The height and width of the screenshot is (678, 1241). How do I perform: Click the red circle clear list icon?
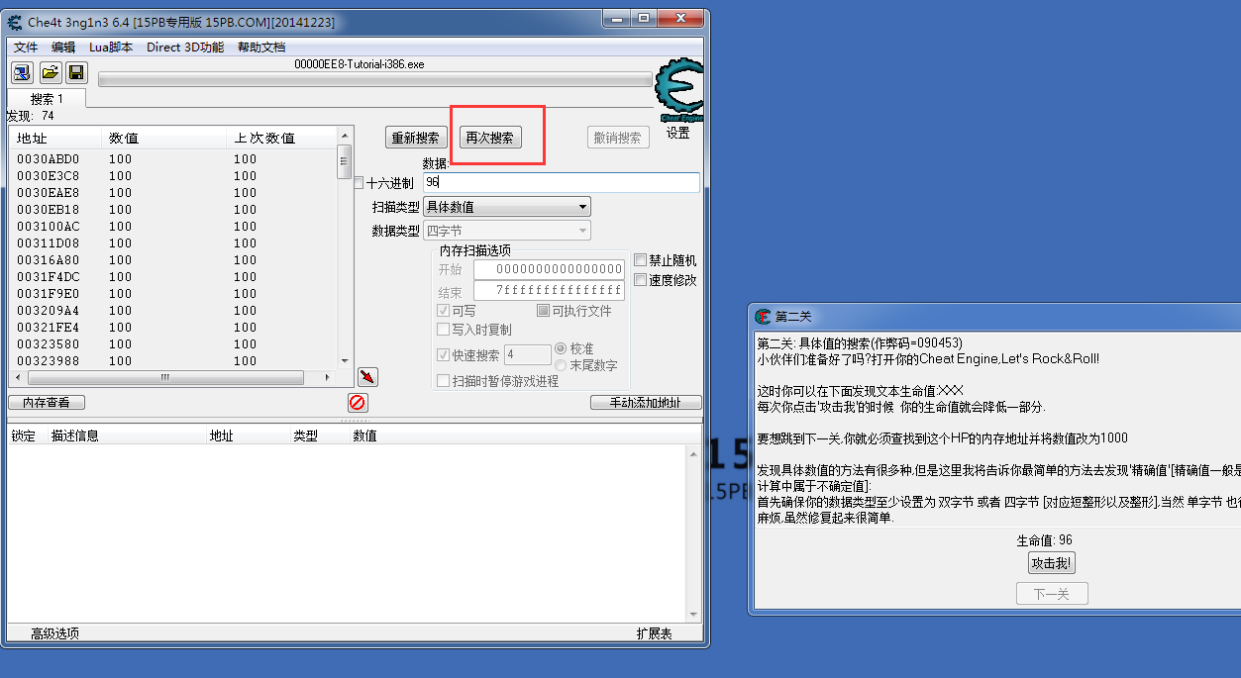click(358, 402)
